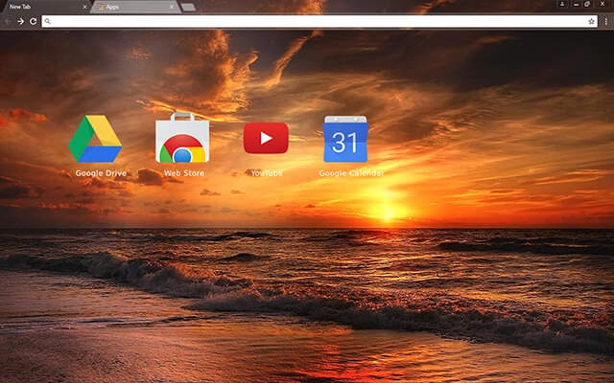Click the "Web Store" label

pyautogui.click(x=184, y=173)
